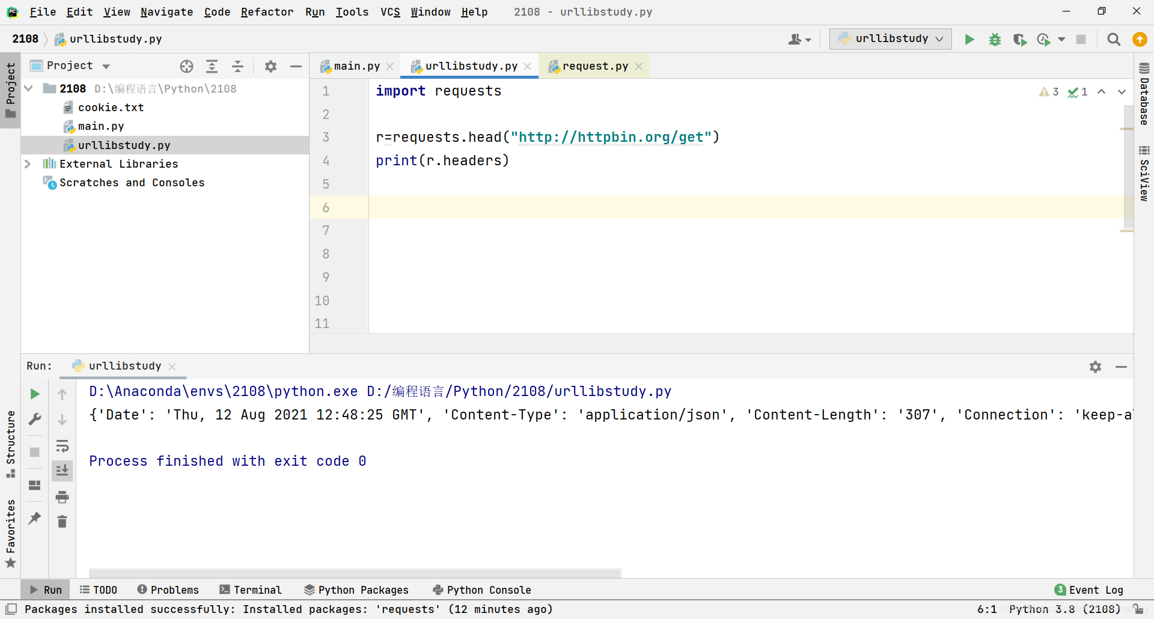Open the Database side panel
This screenshot has height=619, width=1154.
1144,94
